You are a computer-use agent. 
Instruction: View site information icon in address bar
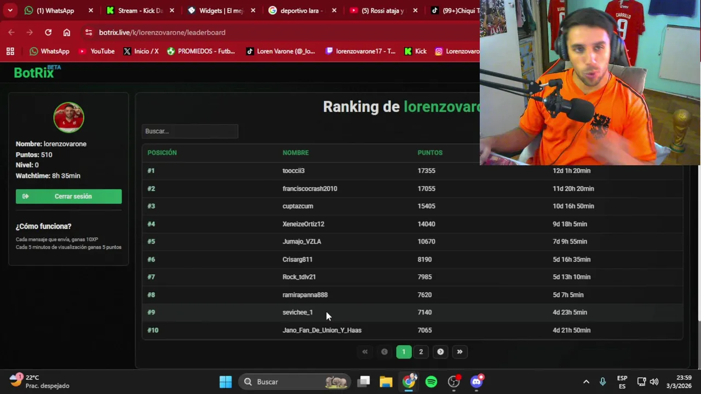click(89, 32)
